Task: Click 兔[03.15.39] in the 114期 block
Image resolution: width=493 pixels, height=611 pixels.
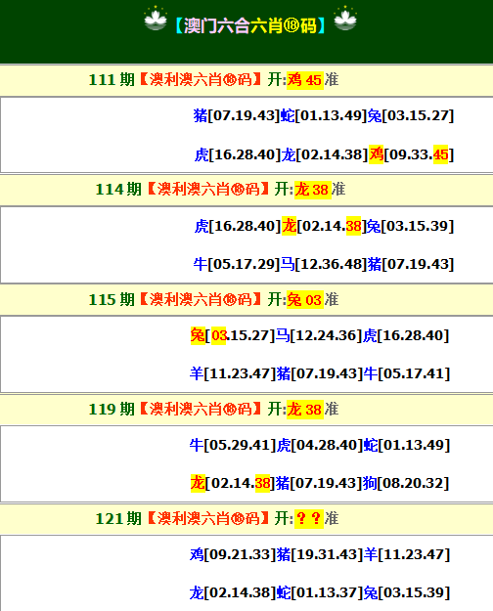Action: [410, 226]
